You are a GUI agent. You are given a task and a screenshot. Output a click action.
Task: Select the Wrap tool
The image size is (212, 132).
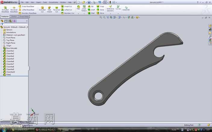(x=100, y=6)
